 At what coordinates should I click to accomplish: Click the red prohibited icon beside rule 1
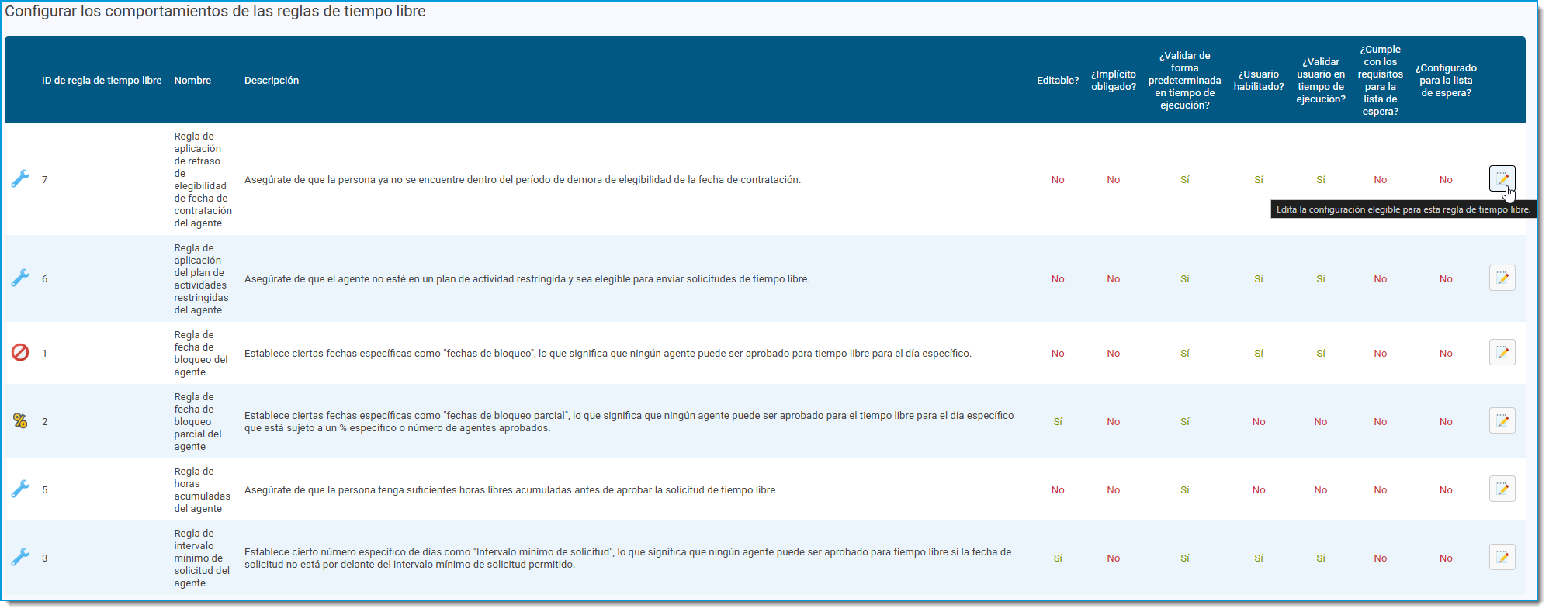[x=20, y=353]
